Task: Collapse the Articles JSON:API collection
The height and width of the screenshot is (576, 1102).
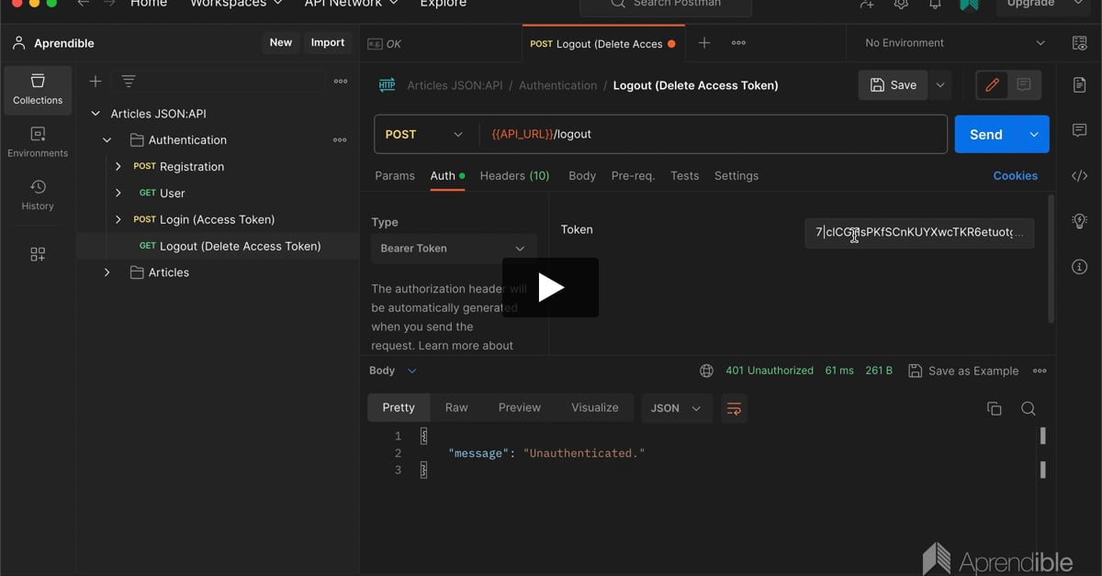Action: [x=96, y=114]
